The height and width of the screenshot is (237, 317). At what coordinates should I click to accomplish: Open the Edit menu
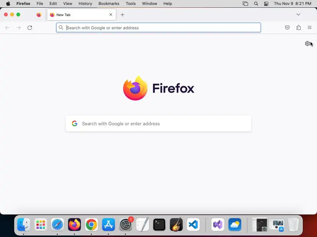pyautogui.click(x=53, y=4)
